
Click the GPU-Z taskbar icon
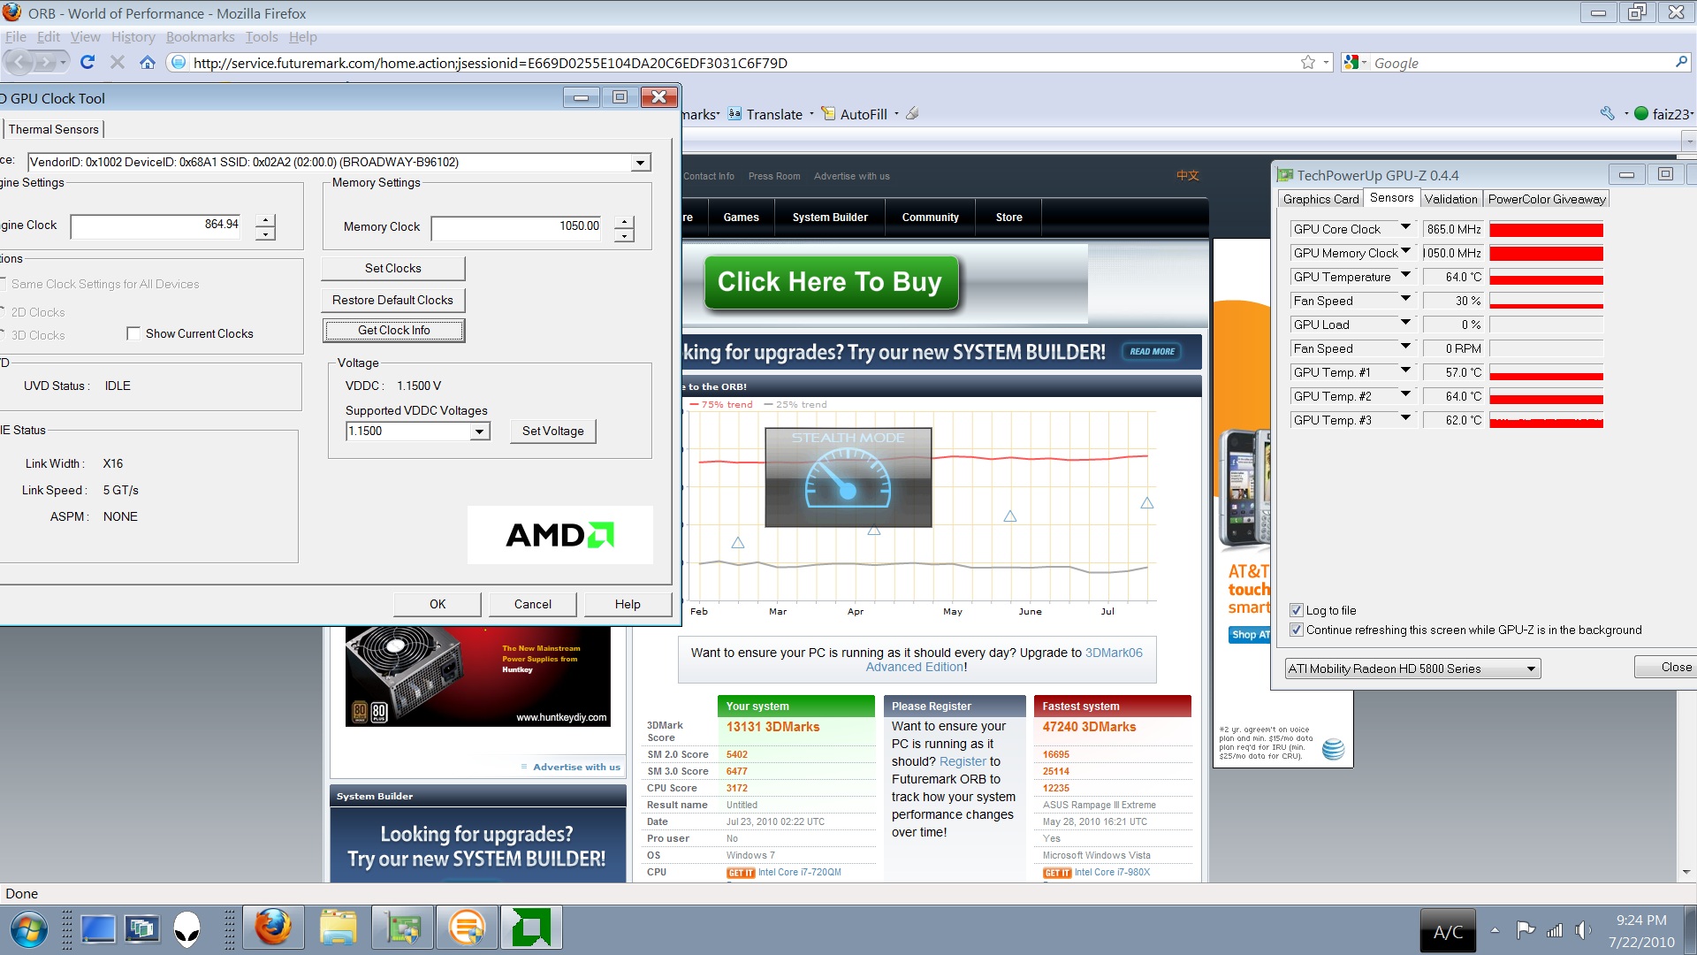[402, 928]
